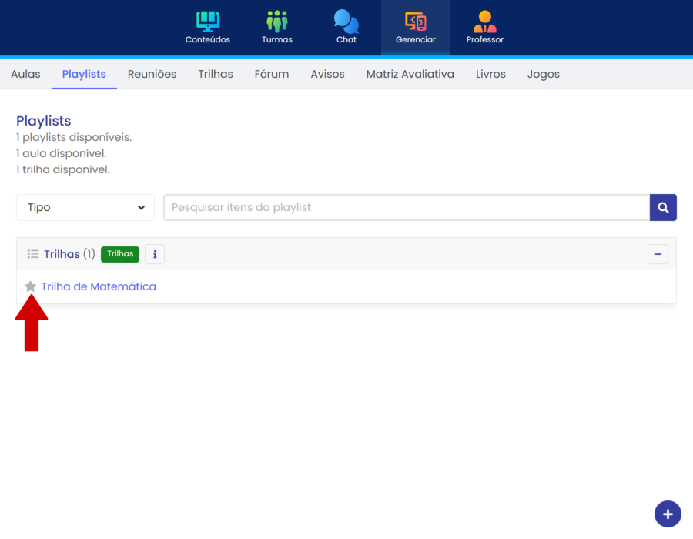Open the Turmas section
The width and height of the screenshot is (693, 539).
pyautogui.click(x=277, y=28)
